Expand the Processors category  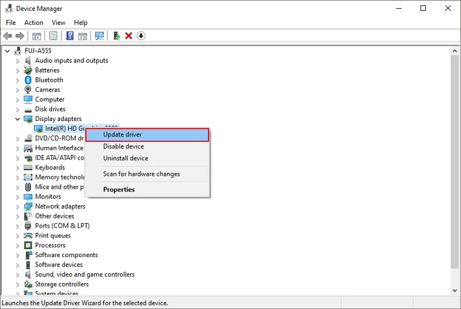18,246
